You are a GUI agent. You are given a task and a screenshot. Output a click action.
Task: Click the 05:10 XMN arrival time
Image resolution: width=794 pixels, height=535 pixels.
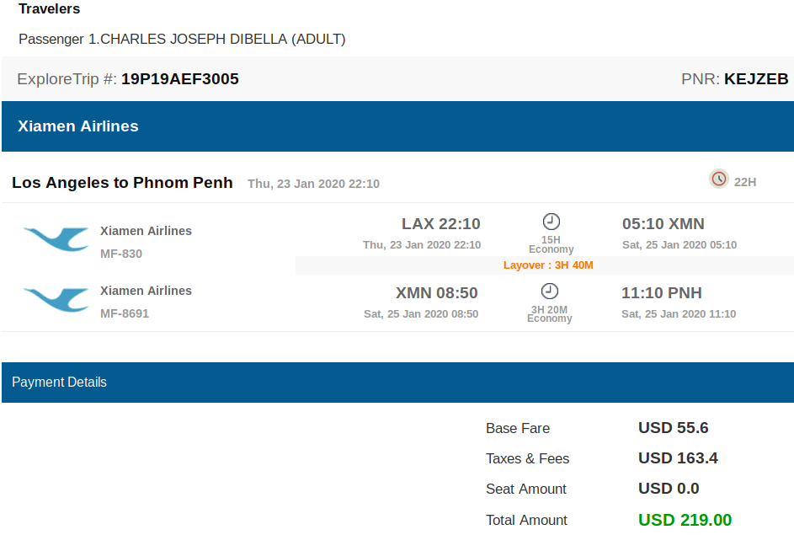(663, 224)
